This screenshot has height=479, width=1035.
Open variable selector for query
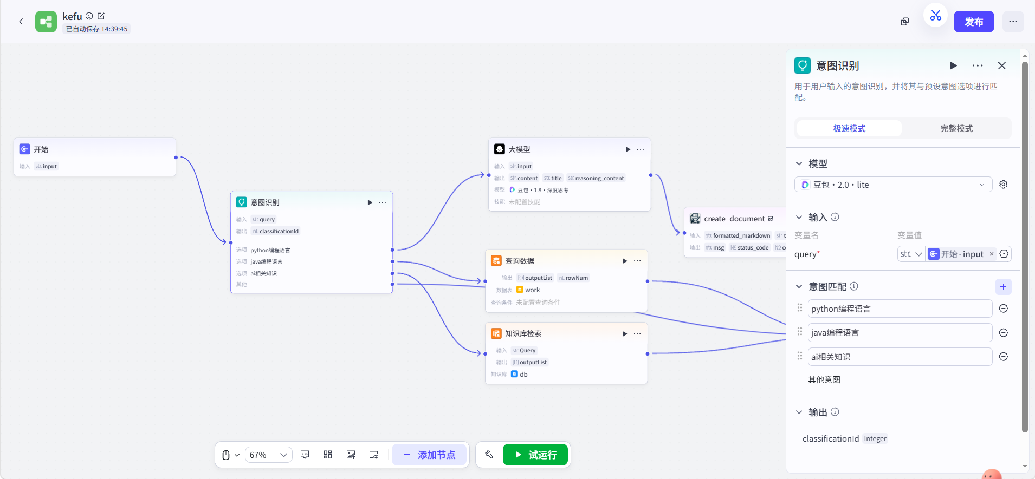tap(1004, 254)
